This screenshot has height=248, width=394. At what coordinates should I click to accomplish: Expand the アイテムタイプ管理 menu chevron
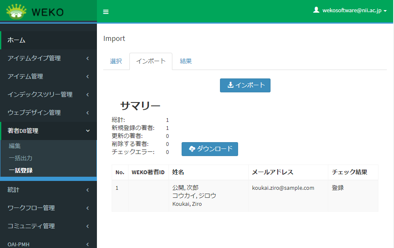point(88,58)
